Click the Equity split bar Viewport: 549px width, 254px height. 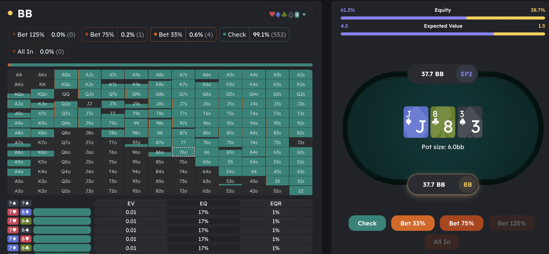click(442, 18)
